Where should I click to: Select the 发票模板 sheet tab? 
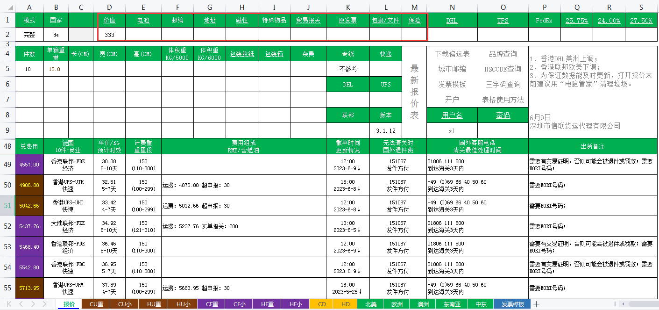(512, 304)
